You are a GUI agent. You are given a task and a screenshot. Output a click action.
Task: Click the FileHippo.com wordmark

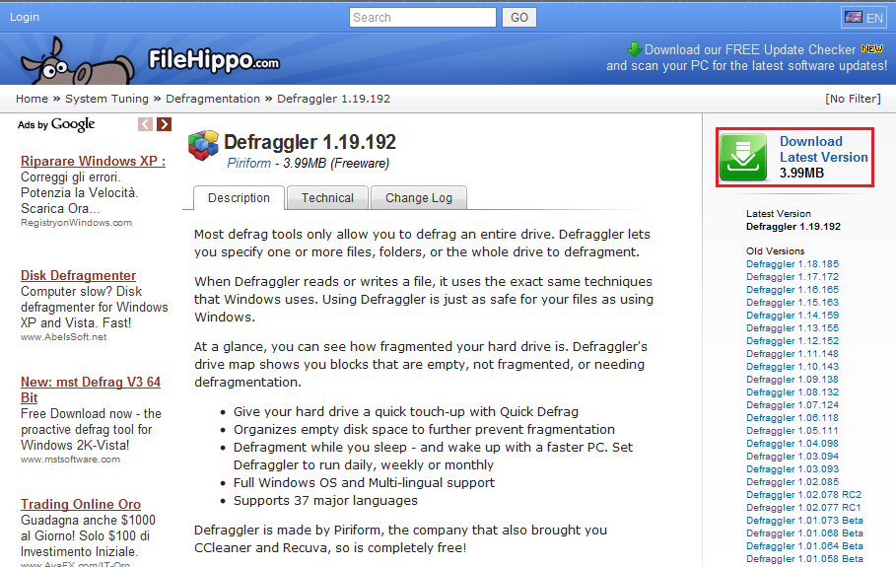(214, 60)
